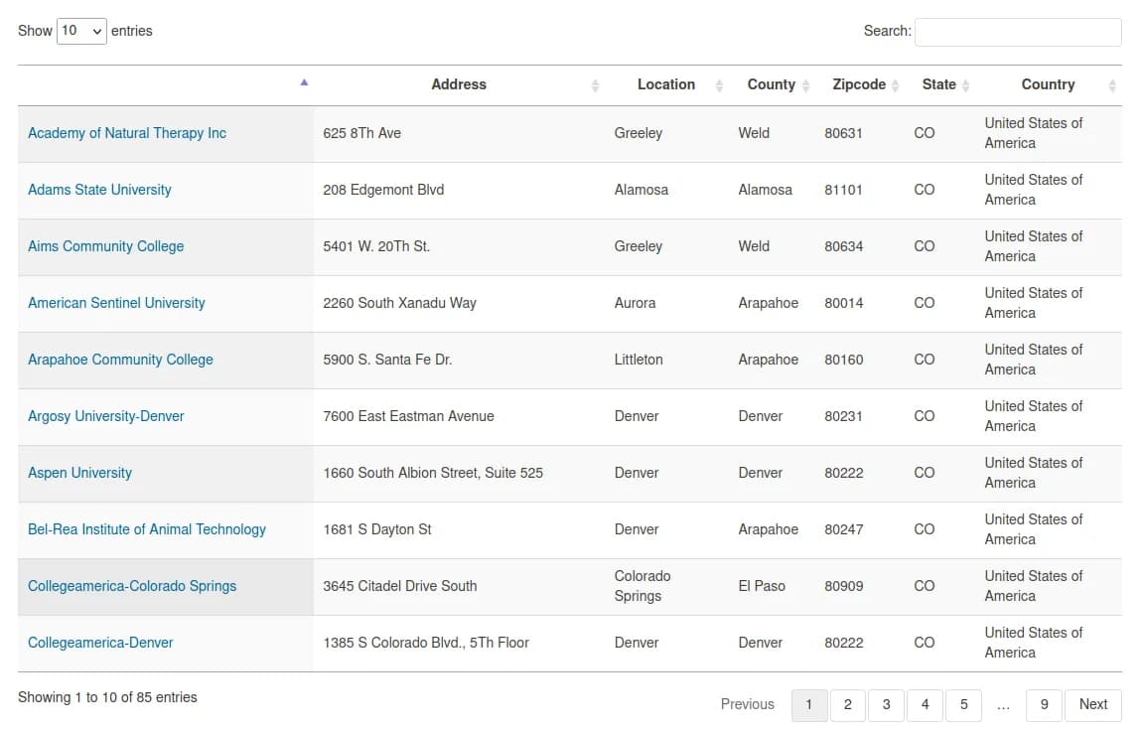The image size is (1142, 734).
Task: Select page 5 in pagination
Action: coord(963,705)
